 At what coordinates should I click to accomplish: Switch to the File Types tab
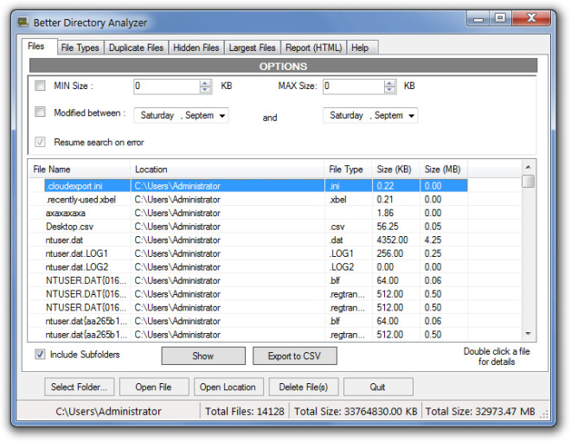click(x=80, y=48)
